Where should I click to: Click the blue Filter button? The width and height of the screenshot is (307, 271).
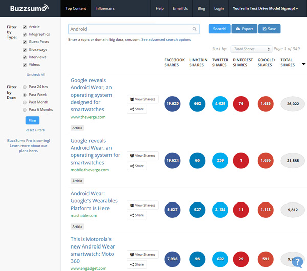click(x=32, y=120)
